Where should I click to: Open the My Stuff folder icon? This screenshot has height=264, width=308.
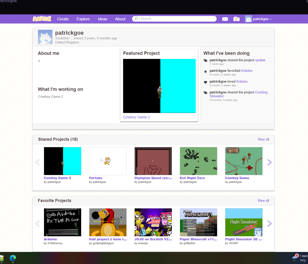pyautogui.click(x=236, y=19)
